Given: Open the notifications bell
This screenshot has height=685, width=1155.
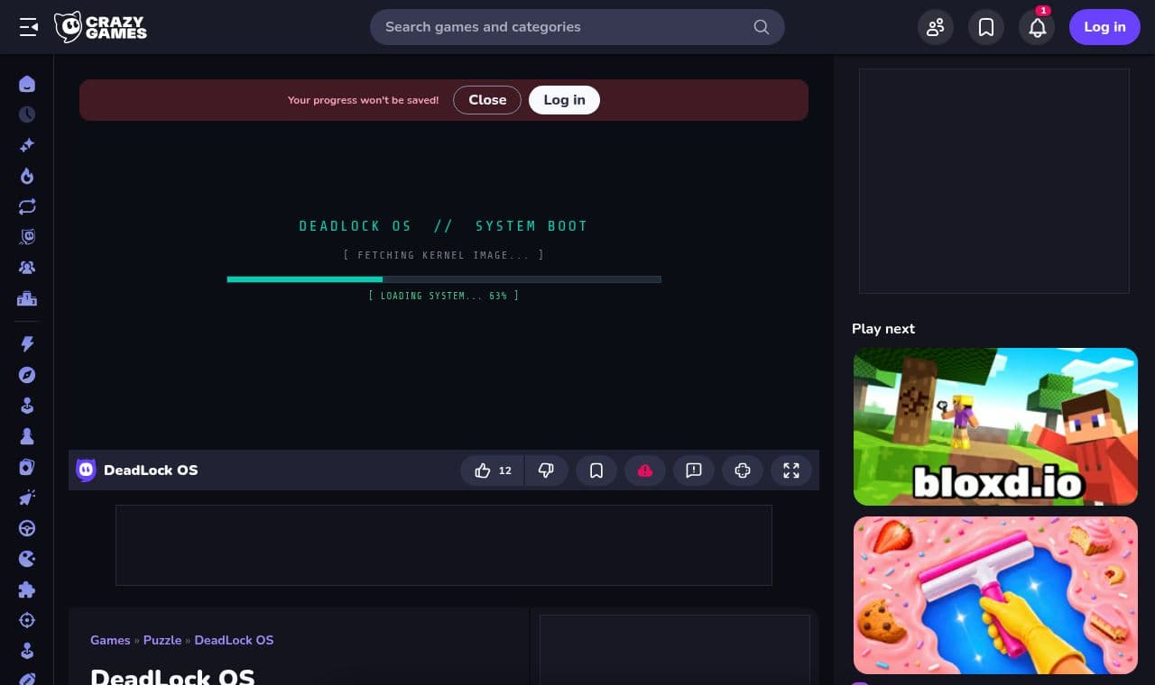Looking at the screenshot, I should [x=1037, y=27].
